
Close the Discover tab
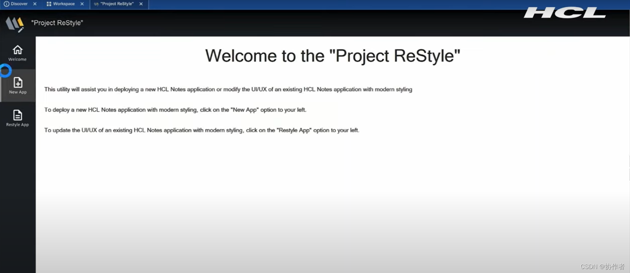coord(35,4)
